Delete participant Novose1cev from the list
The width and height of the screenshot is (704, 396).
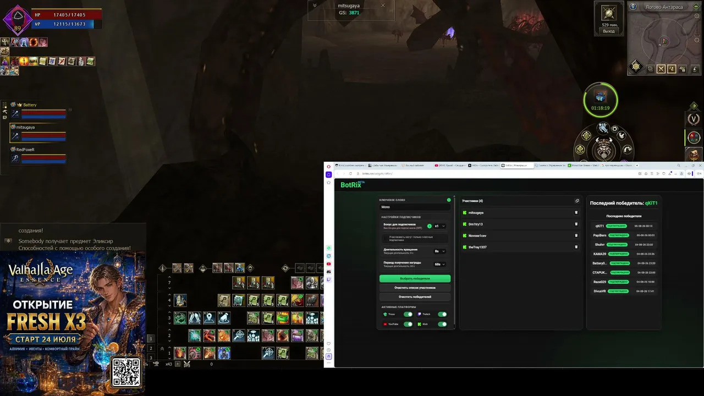coord(576,235)
